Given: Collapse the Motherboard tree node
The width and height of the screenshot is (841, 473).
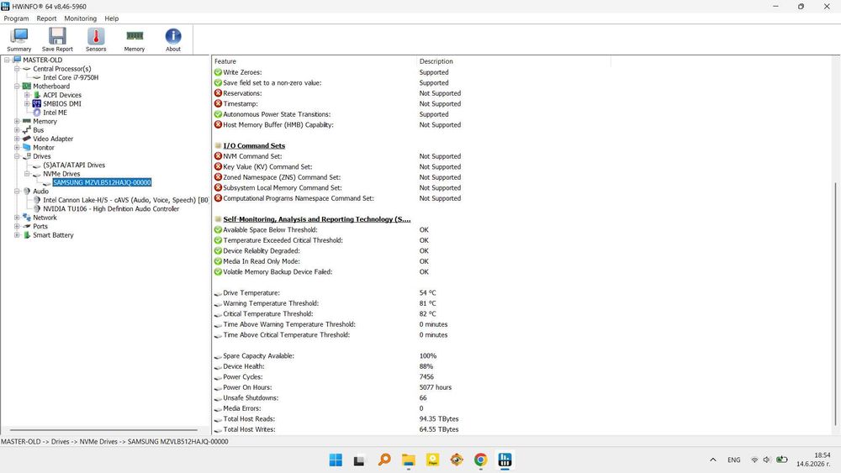Looking at the screenshot, I should [17, 87].
